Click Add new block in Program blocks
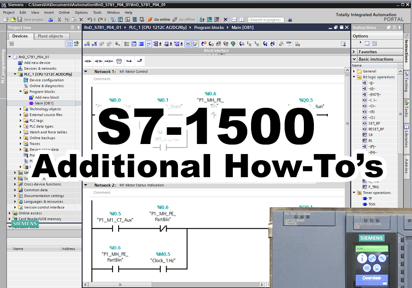The height and width of the screenshot is (288, 412). pos(47,97)
